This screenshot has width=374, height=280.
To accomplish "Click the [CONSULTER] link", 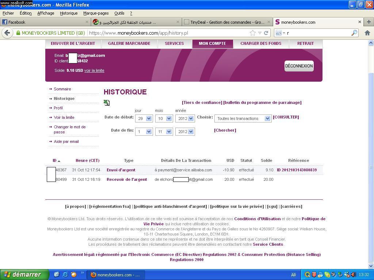I will (x=286, y=117).
